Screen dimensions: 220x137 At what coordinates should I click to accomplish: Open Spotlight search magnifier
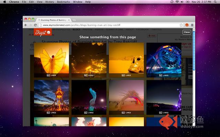pyautogui.click(x=215, y=2)
